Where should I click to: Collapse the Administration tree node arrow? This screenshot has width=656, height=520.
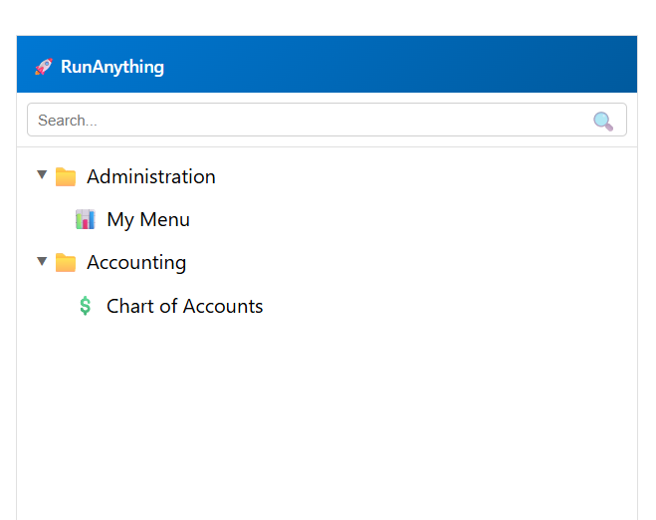[x=42, y=175]
